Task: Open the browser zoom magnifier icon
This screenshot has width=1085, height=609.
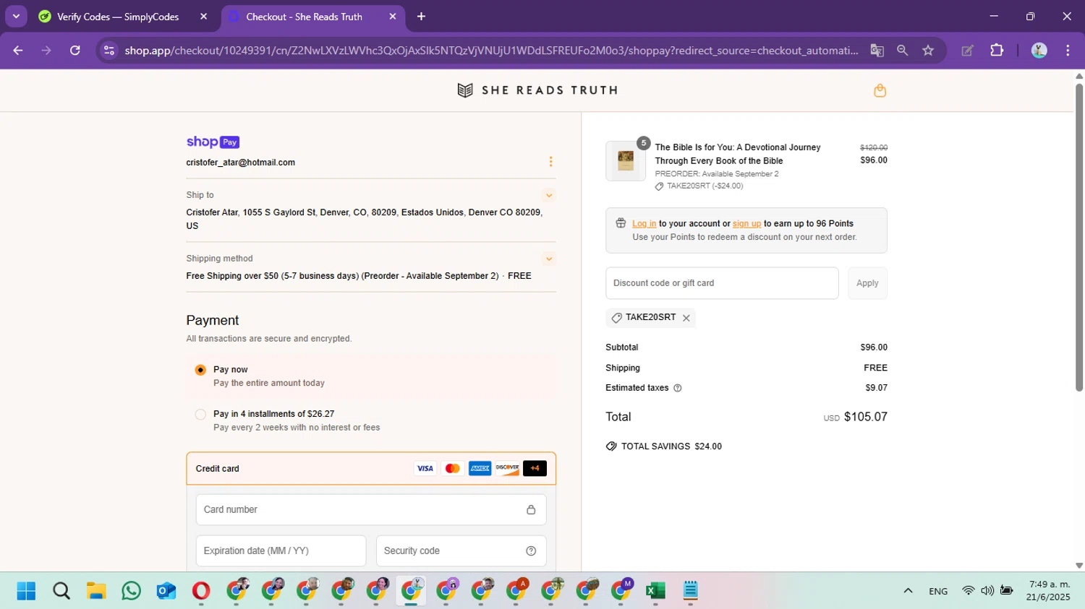Action: click(x=902, y=51)
